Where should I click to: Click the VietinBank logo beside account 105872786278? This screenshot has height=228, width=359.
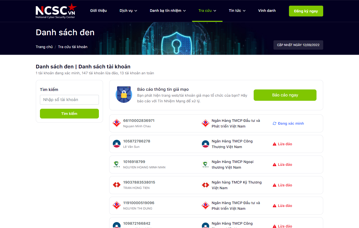(x=117, y=144)
